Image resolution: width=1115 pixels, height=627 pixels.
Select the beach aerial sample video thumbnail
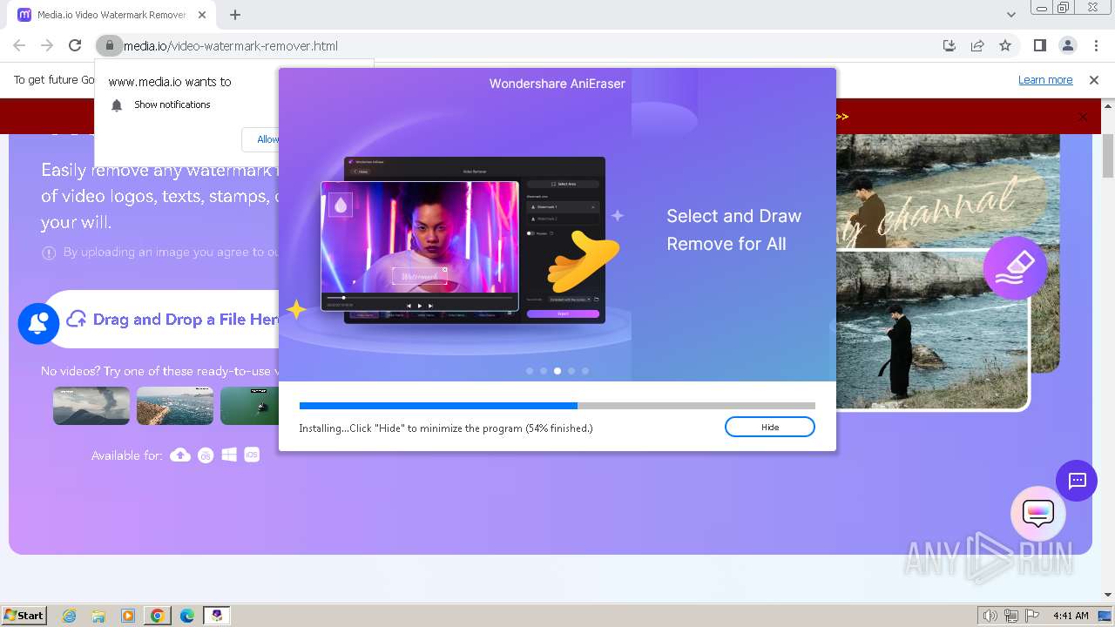click(x=175, y=406)
